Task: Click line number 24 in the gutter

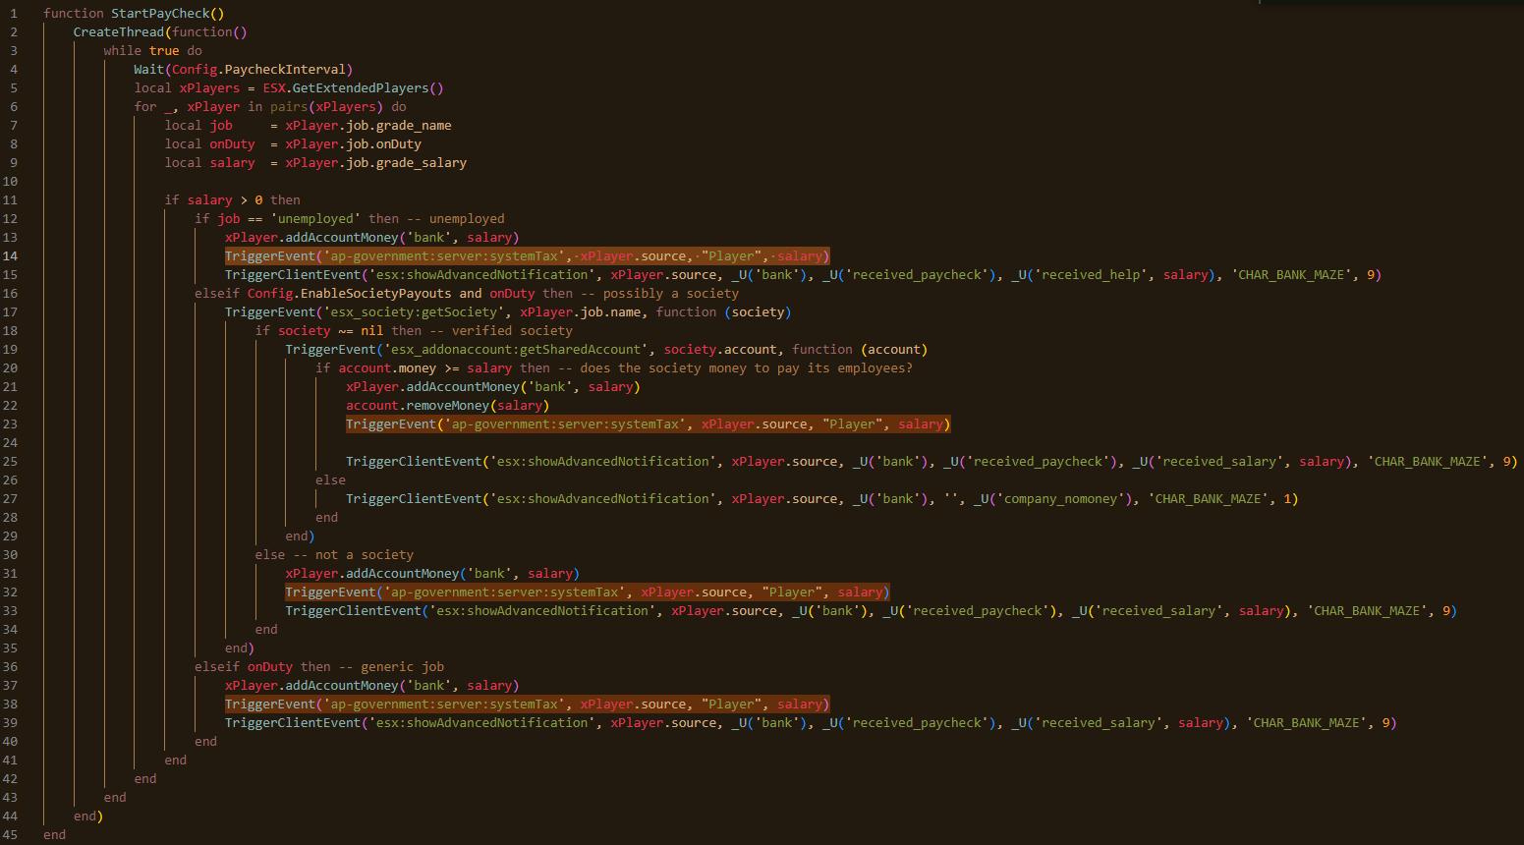Action: [x=10, y=443]
